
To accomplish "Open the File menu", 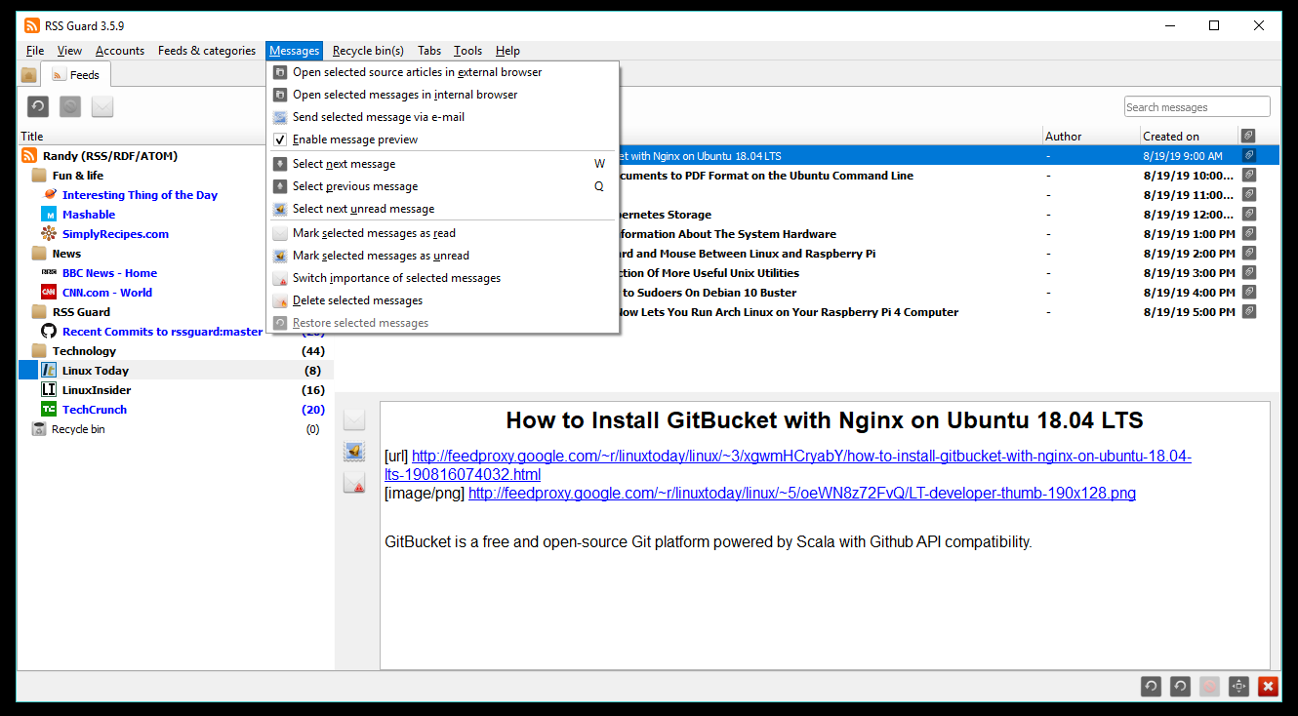I will pyautogui.click(x=35, y=51).
